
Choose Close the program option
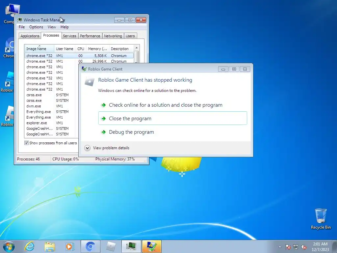tap(172, 118)
